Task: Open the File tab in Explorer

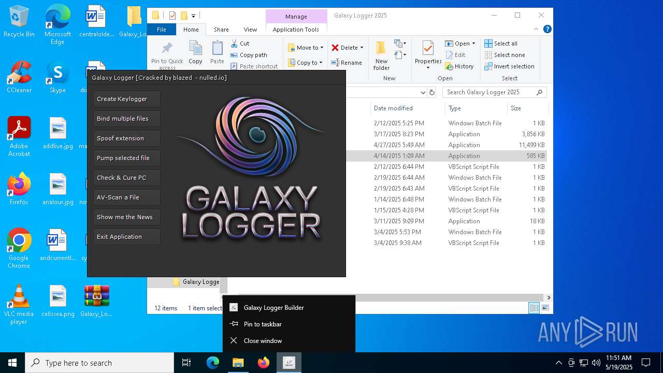Action: [162, 30]
